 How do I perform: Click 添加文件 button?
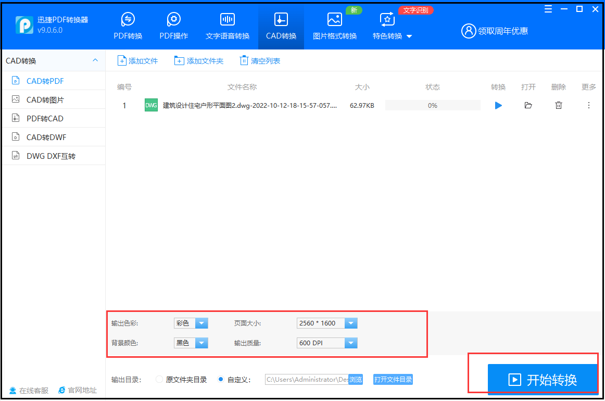click(138, 60)
